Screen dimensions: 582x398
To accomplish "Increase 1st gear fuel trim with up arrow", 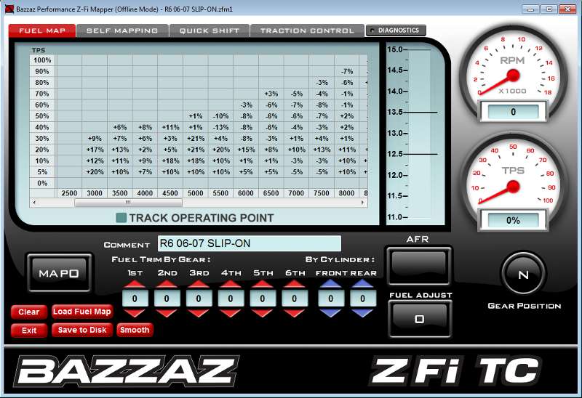I will pyautogui.click(x=135, y=284).
